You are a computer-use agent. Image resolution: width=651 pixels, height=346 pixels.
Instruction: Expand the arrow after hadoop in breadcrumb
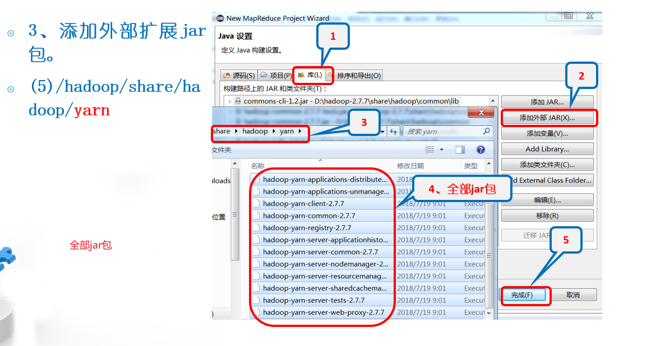click(274, 131)
